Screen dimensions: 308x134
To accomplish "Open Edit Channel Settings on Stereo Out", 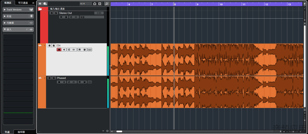I will pos(71,17).
